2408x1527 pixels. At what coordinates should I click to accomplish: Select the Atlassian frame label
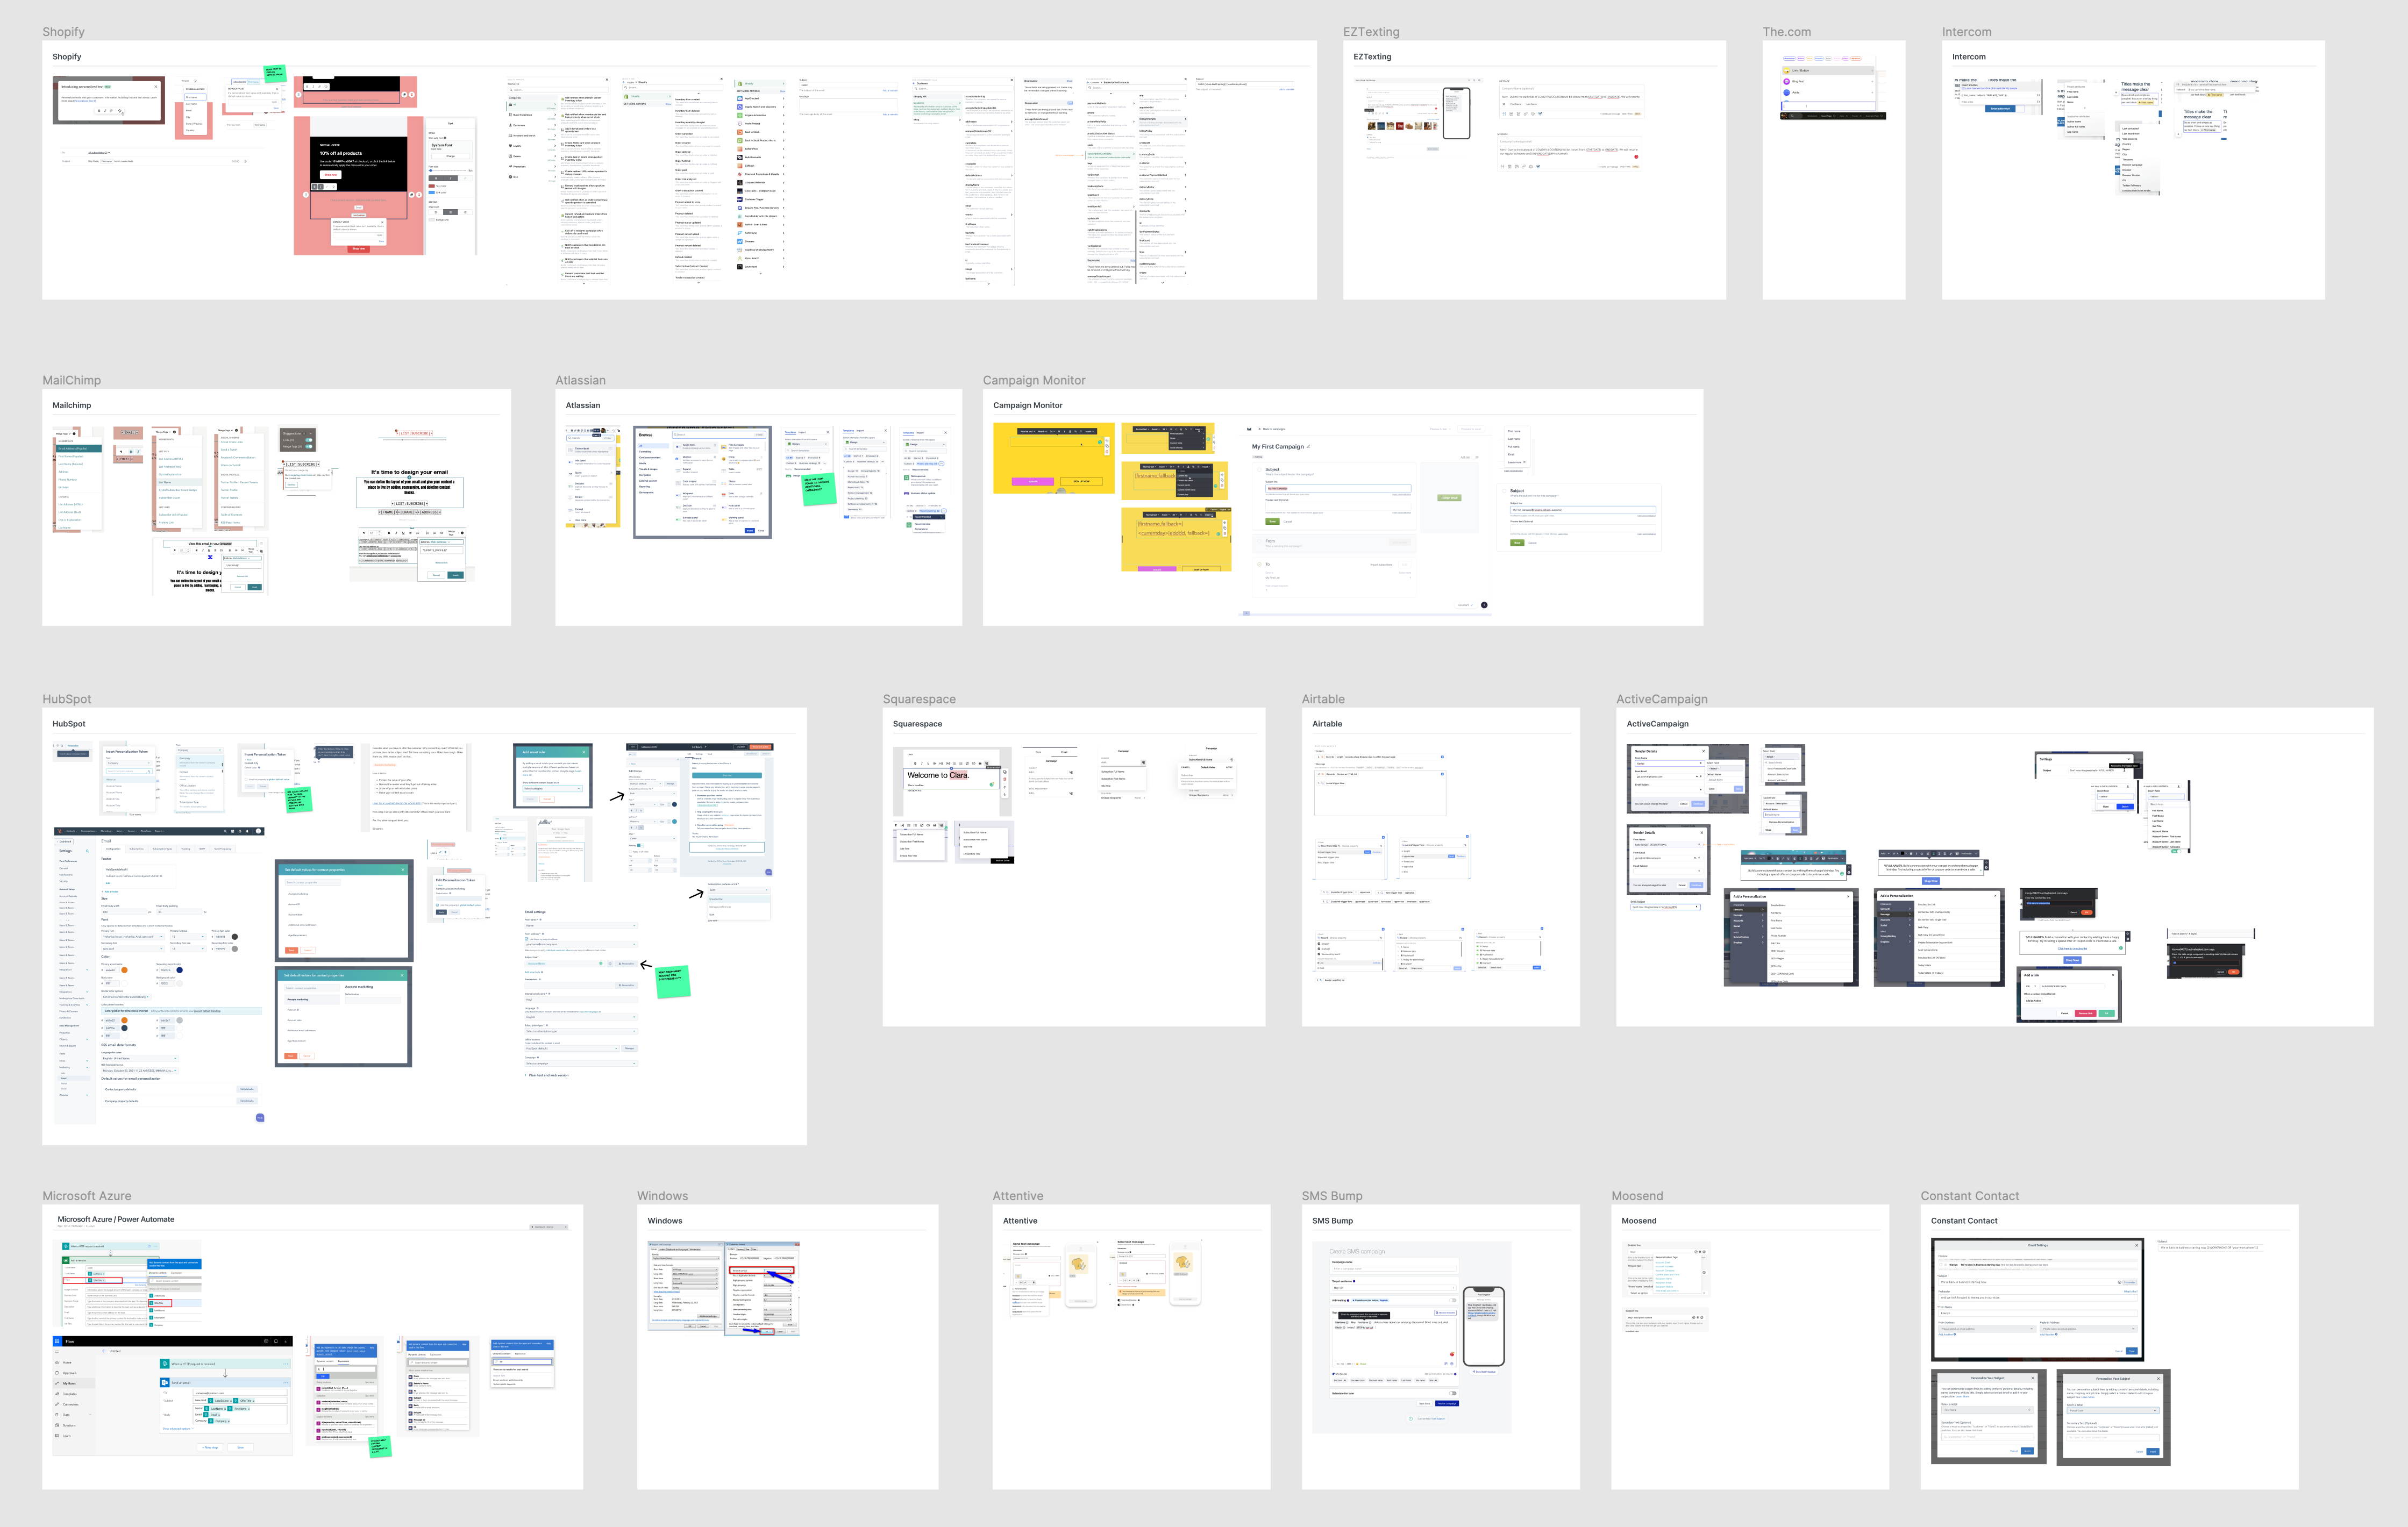pos(580,380)
